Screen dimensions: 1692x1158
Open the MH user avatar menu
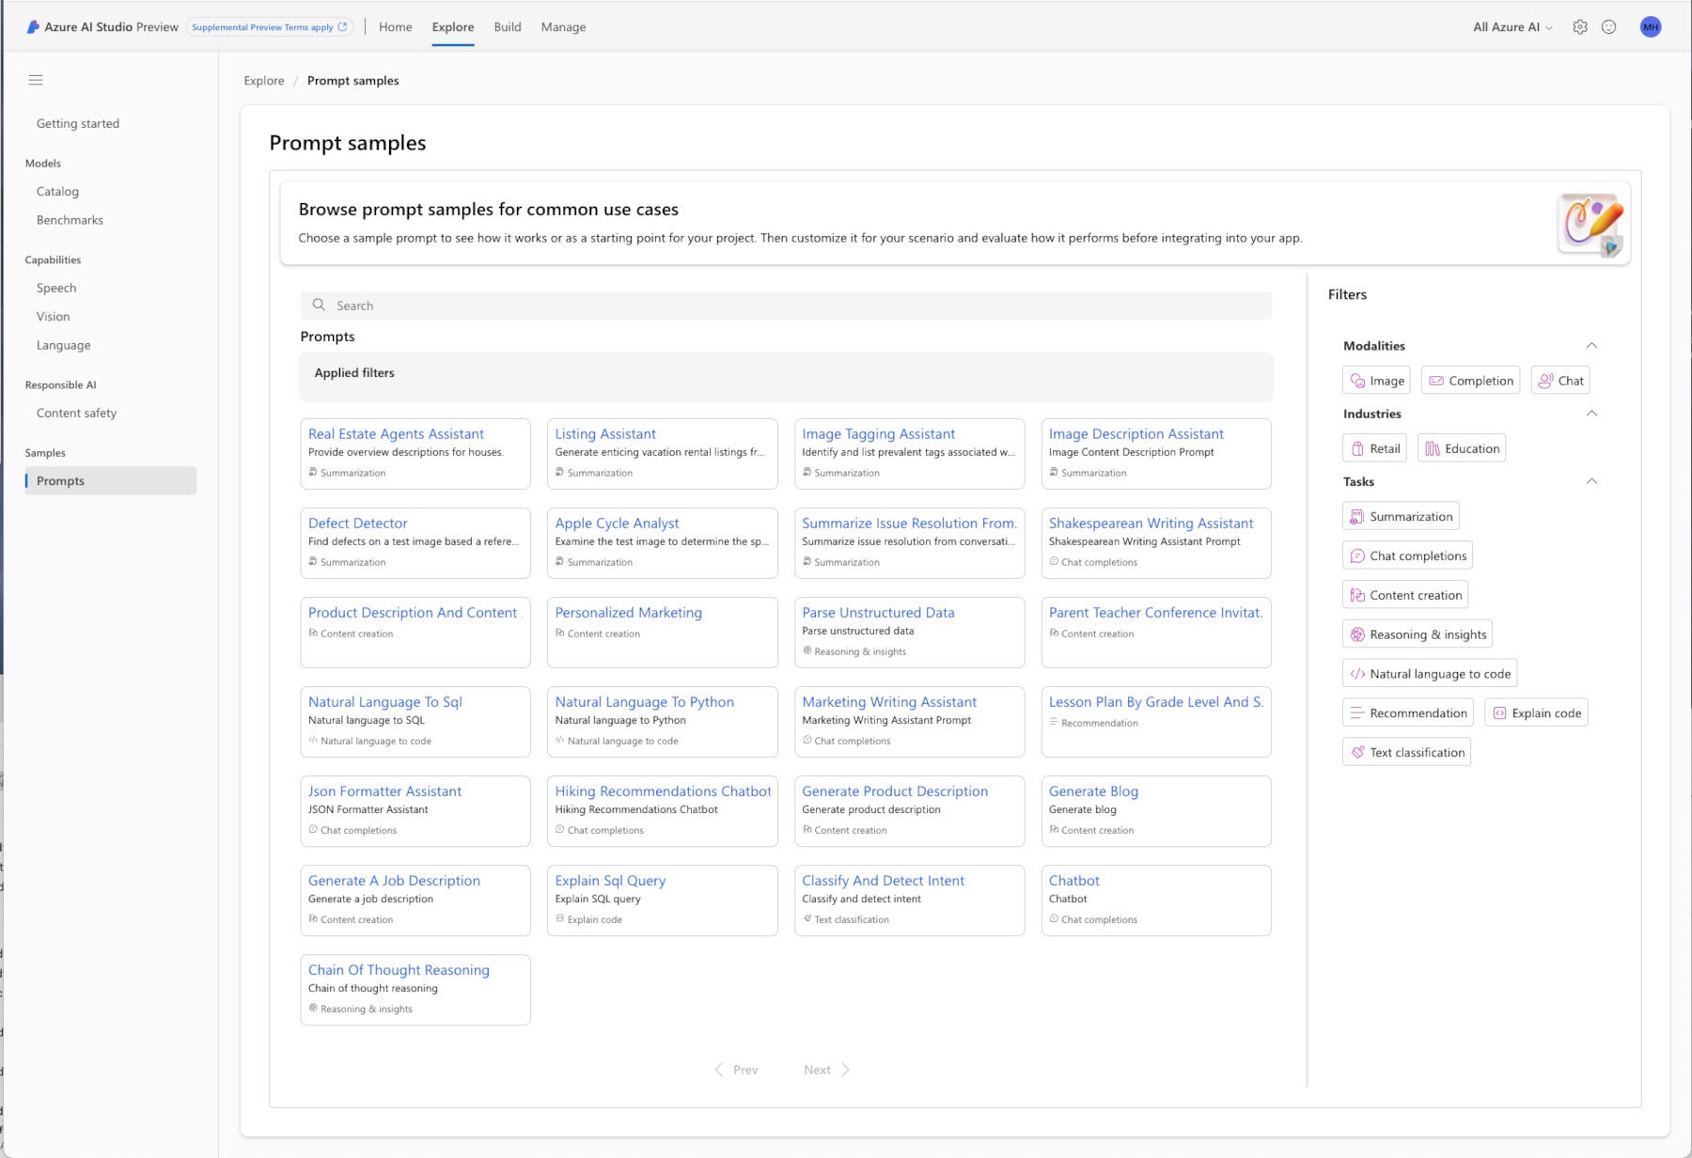pyautogui.click(x=1651, y=27)
